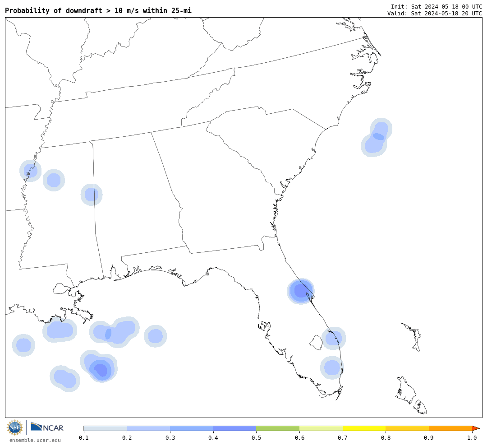Click the probability blob offshore of North Carolina
Screen dimensions: 487x446
pos(377,138)
